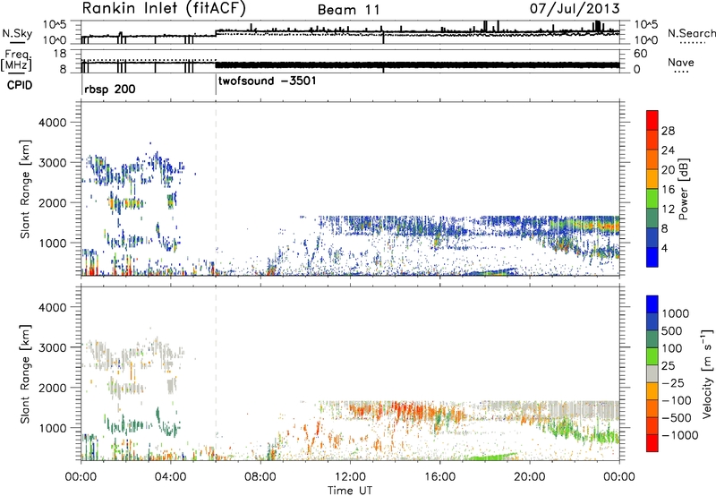Click the red bottom of velocity colorbar
716x496 pixels.
652,443
